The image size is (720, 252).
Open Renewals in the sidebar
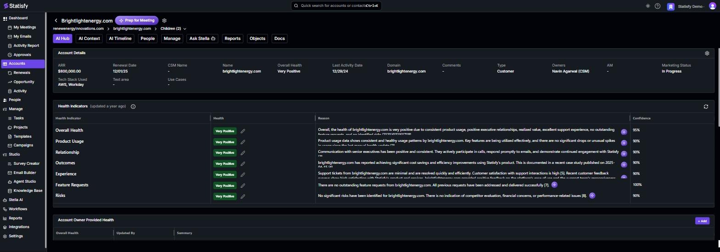click(x=22, y=73)
